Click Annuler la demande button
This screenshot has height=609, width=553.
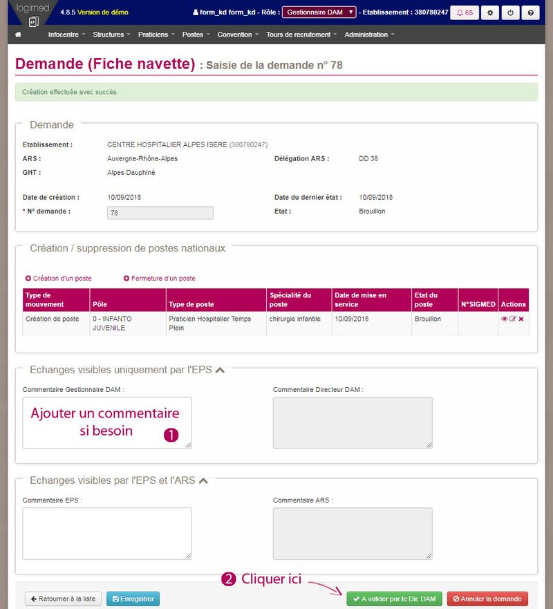click(x=487, y=599)
